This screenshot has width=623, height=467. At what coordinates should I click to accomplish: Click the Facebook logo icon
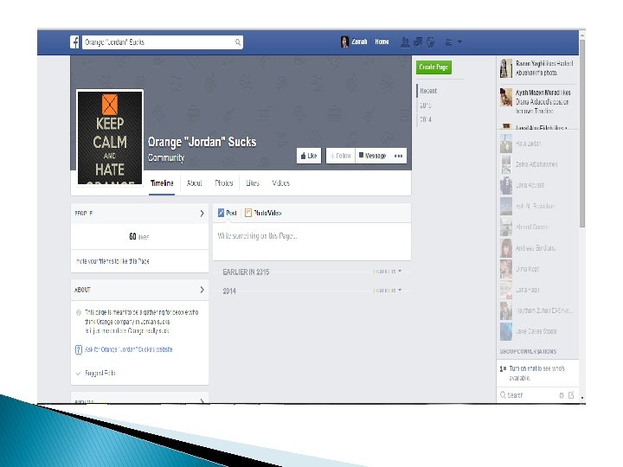tap(74, 42)
